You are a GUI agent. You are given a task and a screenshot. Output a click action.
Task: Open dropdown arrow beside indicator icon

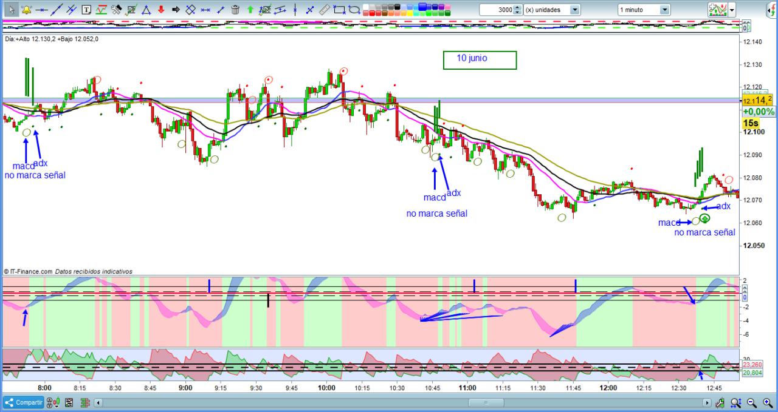pos(732,10)
